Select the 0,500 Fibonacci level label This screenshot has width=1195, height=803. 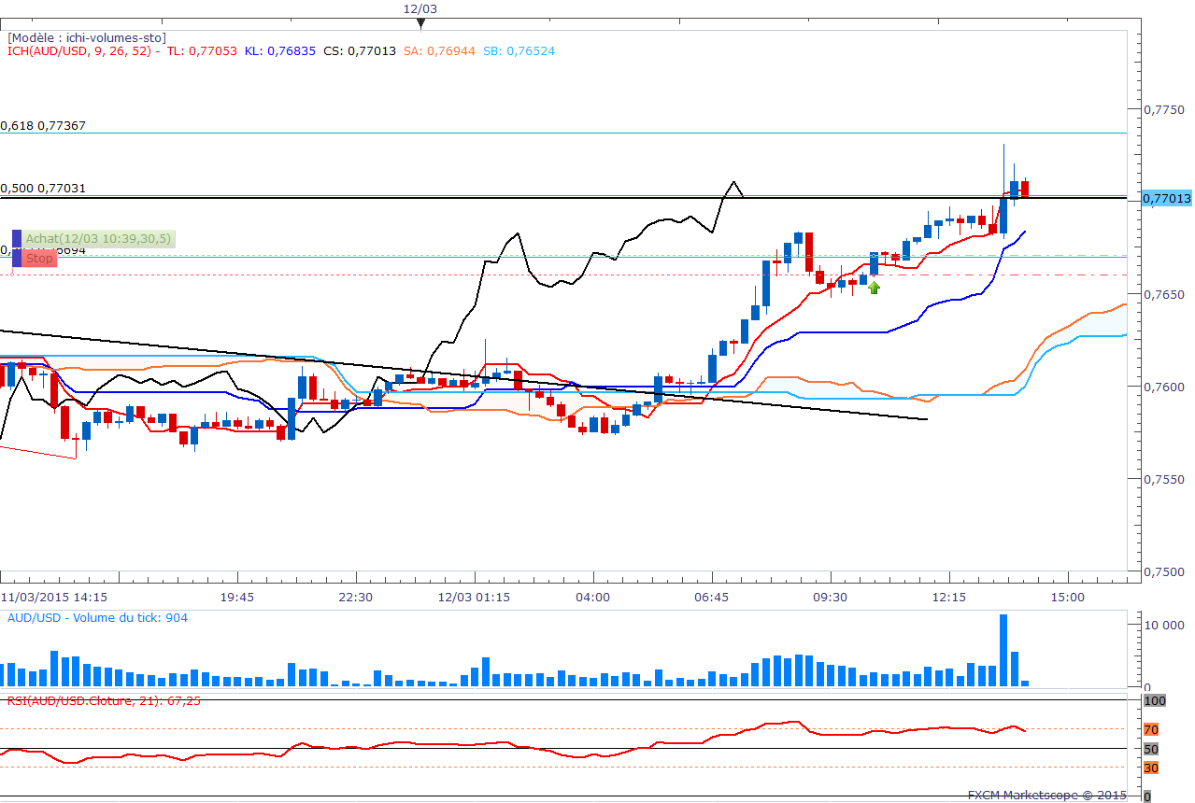[x=43, y=188]
